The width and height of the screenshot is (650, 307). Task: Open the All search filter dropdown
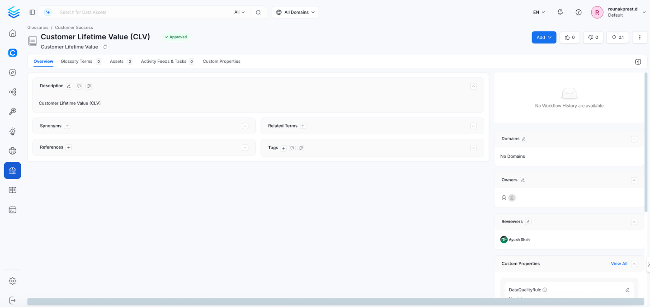coord(240,12)
